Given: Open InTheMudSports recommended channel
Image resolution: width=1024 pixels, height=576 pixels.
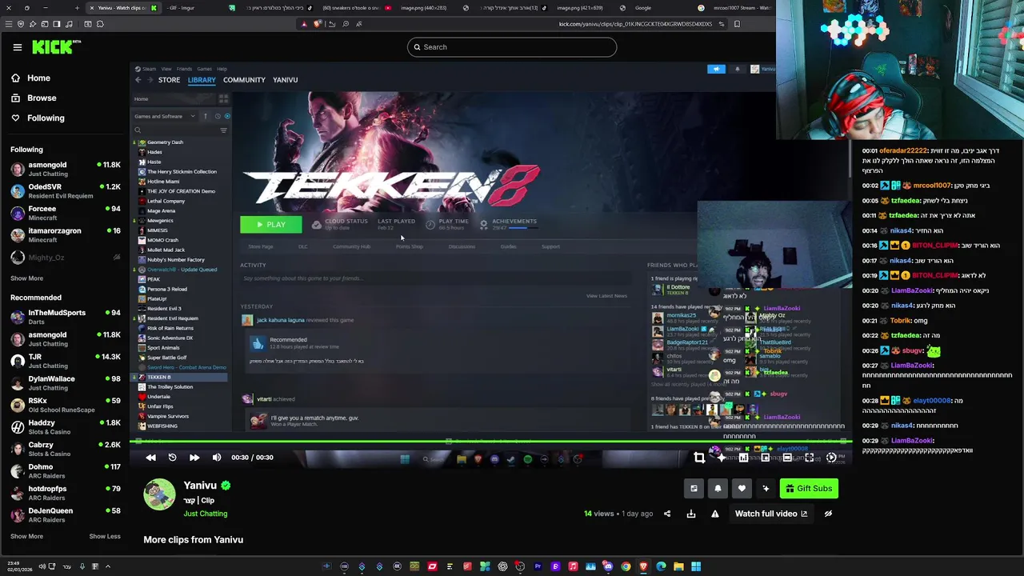Looking at the screenshot, I should [66, 317].
